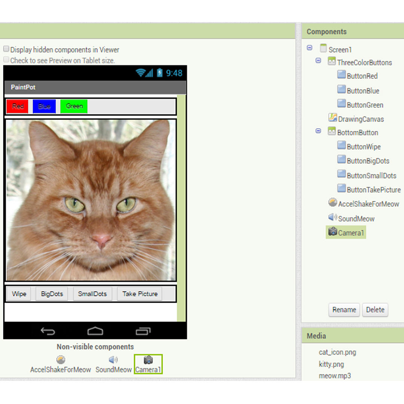Select ButtonWipe label in the component tree
This screenshot has height=404, width=404.
tap(364, 147)
